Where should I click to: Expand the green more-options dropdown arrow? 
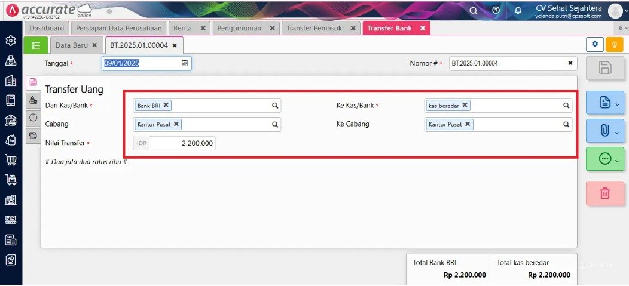618,160
